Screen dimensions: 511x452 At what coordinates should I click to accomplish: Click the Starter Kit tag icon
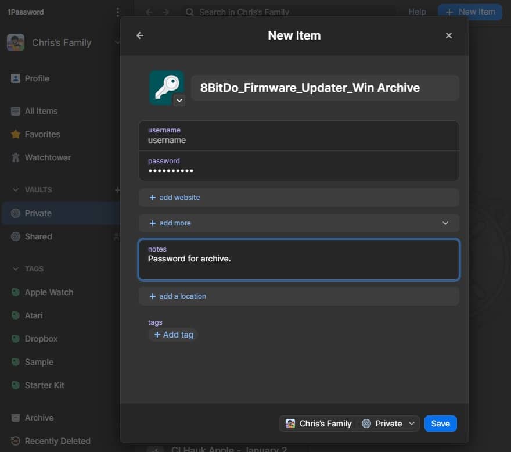pos(15,385)
